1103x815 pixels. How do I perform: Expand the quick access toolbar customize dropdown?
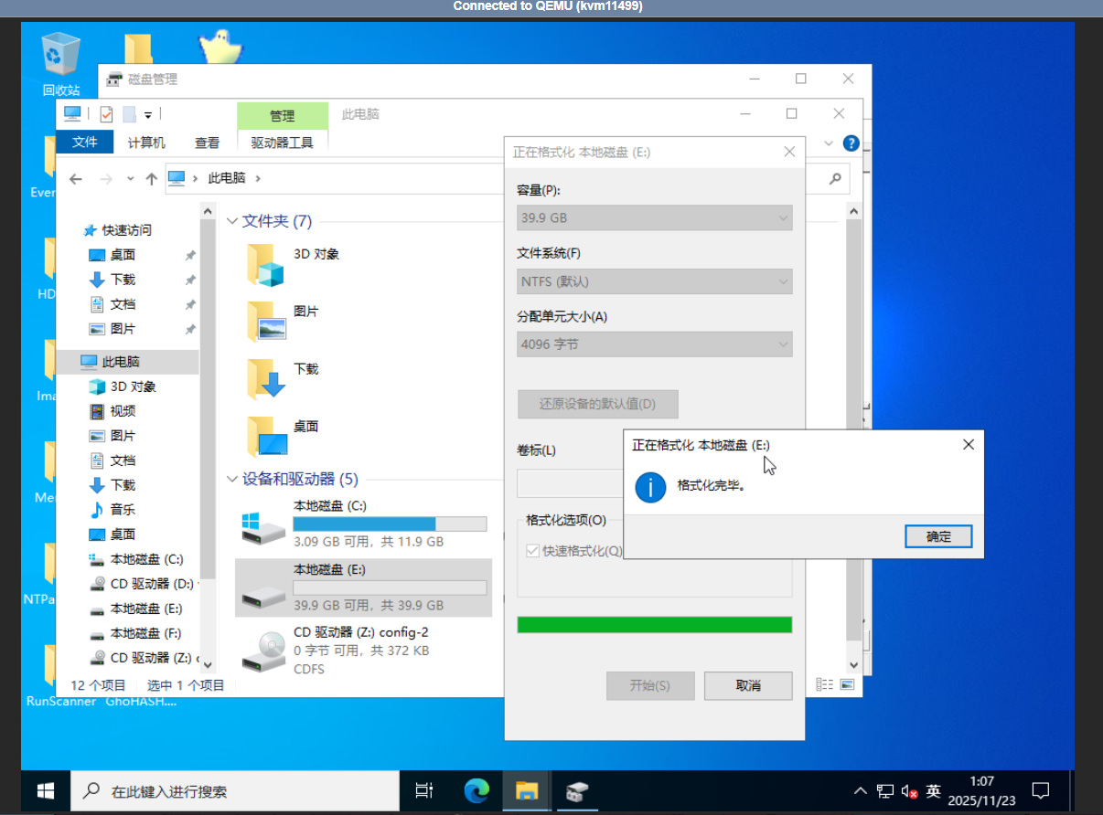148,115
